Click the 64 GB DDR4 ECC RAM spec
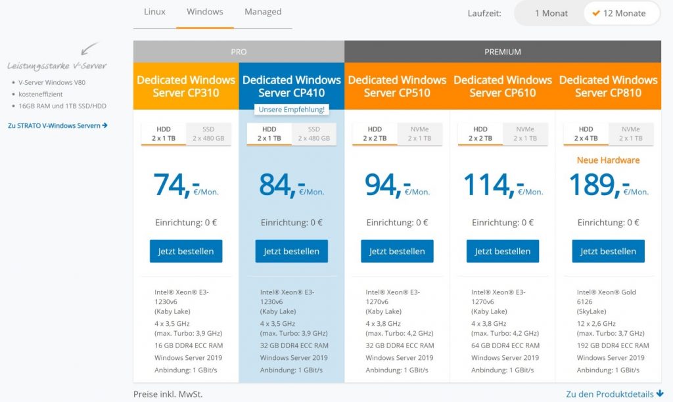This screenshot has height=402, width=673. [505, 346]
